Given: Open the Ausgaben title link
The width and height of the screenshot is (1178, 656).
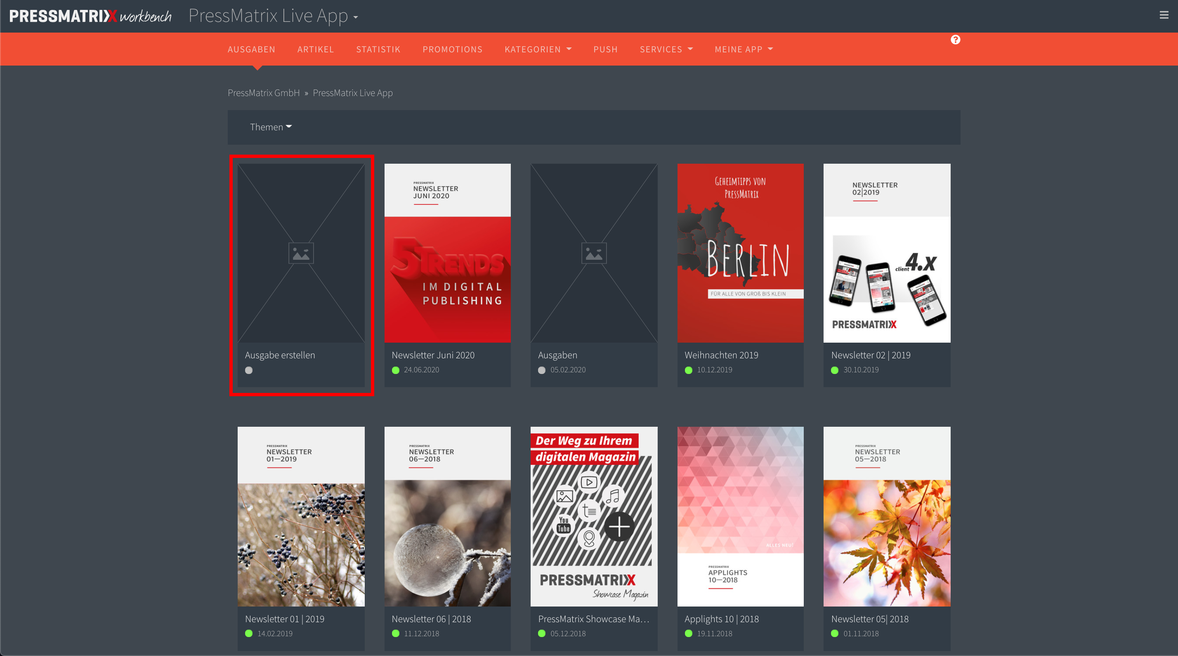Looking at the screenshot, I should click(557, 355).
